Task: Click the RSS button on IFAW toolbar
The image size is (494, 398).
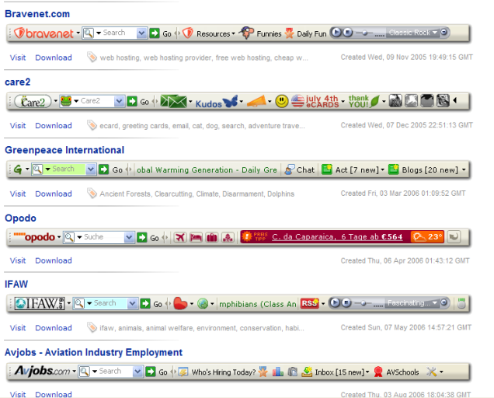Action: (x=310, y=303)
